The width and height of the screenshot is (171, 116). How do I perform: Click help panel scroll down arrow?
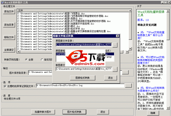[168, 108]
